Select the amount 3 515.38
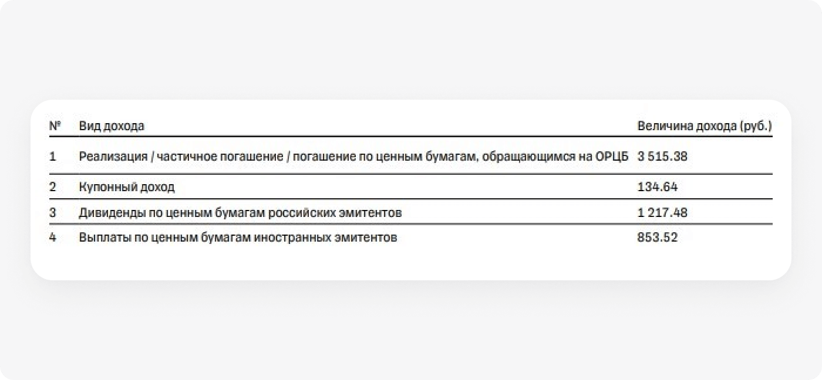The image size is (822, 380). point(662,157)
